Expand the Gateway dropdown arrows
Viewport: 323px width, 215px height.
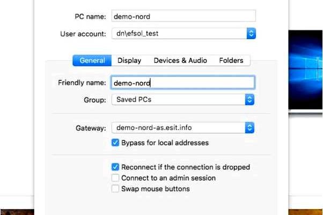(249, 128)
